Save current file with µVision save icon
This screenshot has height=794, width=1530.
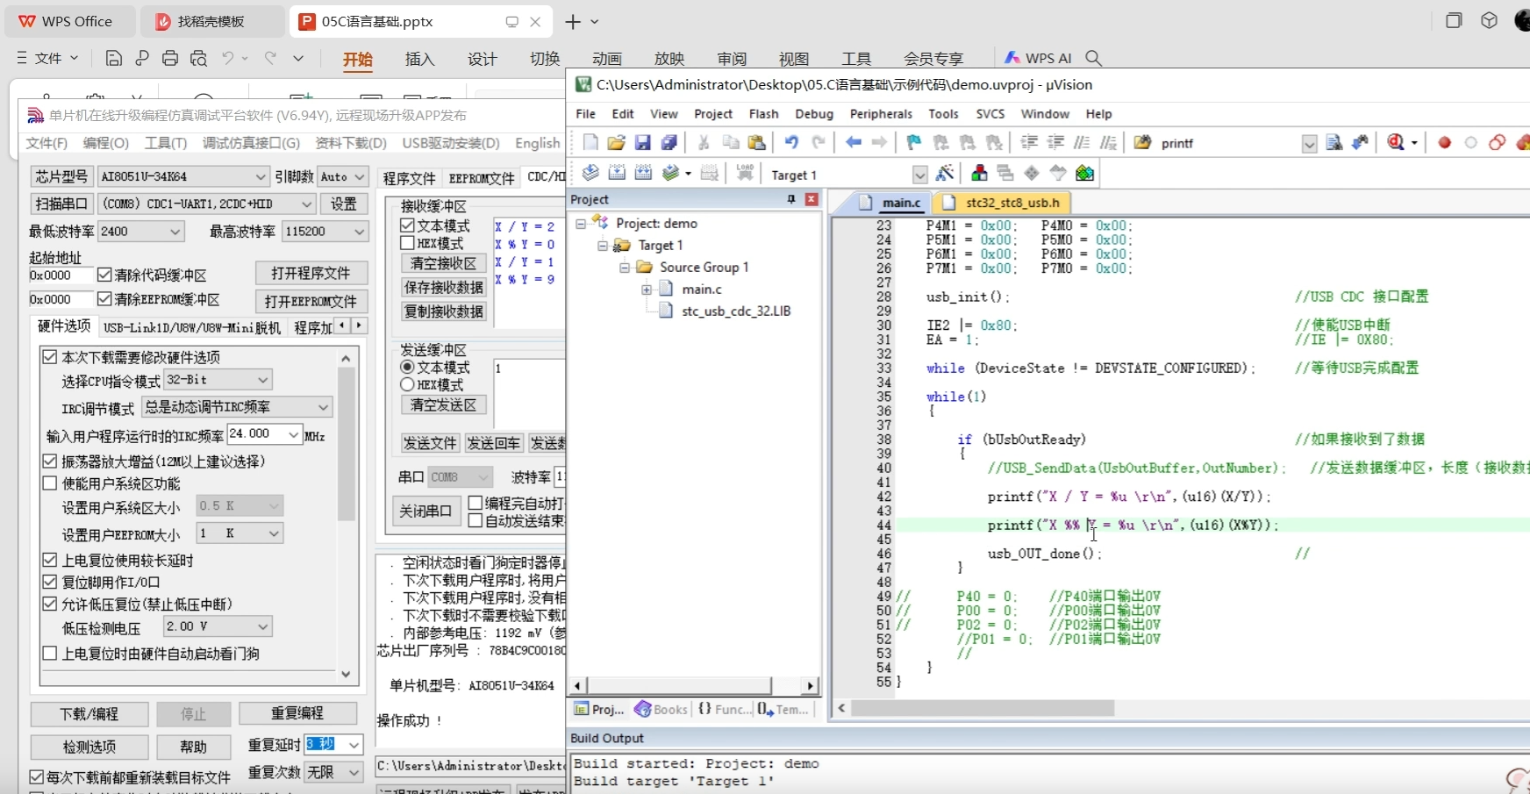click(643, 142)
